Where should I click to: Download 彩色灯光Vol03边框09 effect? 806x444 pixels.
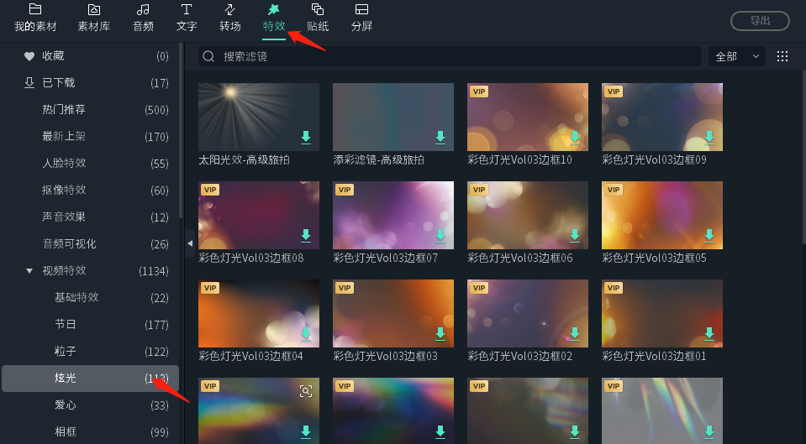[709, 137]
